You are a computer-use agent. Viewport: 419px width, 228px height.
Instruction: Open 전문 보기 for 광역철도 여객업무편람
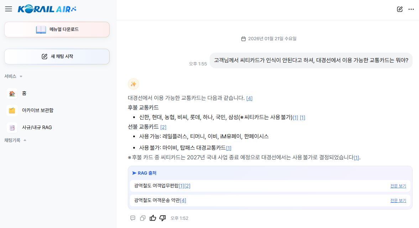398,186
